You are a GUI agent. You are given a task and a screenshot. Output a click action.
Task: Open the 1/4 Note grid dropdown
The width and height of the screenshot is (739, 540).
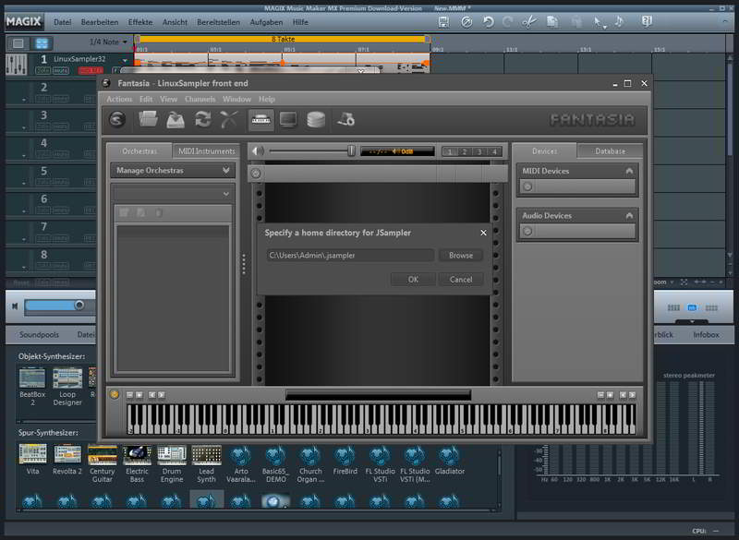click(125, 42)
